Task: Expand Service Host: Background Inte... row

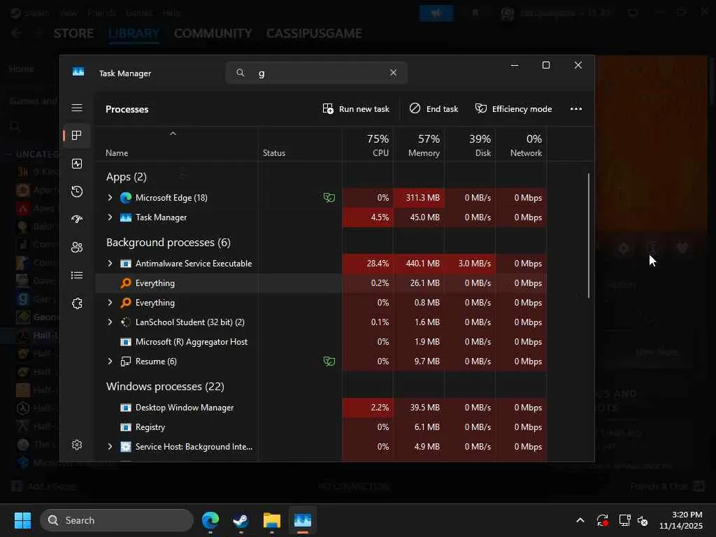Action: pyautogui.click(x=110, y=447)
